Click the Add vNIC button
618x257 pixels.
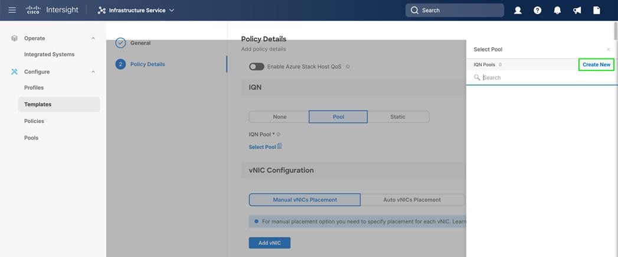point(270,243)
